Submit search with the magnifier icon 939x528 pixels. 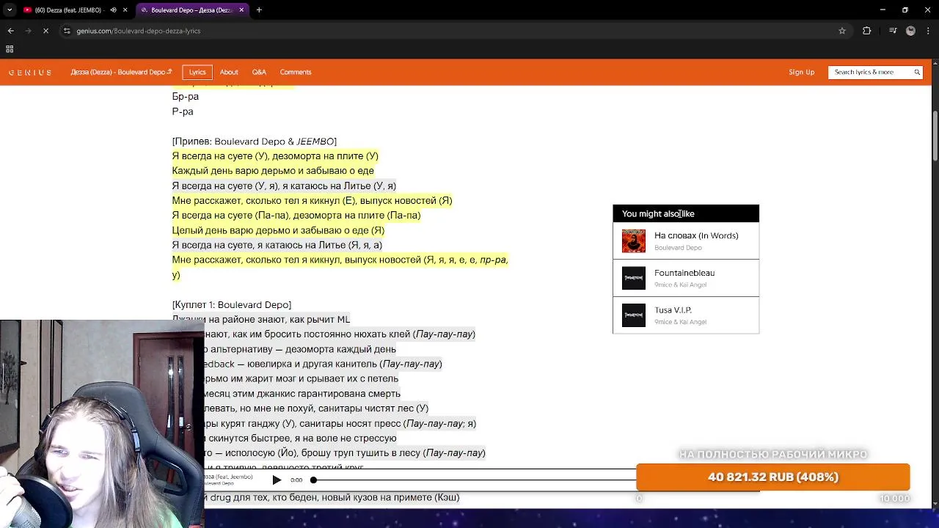[x=917, y=72]
